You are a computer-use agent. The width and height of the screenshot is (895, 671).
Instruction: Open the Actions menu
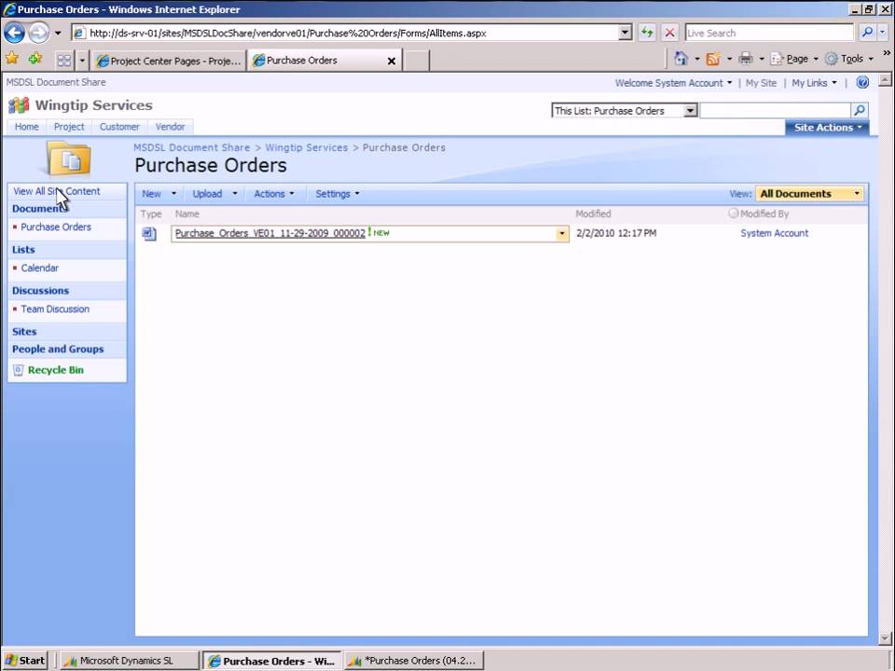[274, 194]
